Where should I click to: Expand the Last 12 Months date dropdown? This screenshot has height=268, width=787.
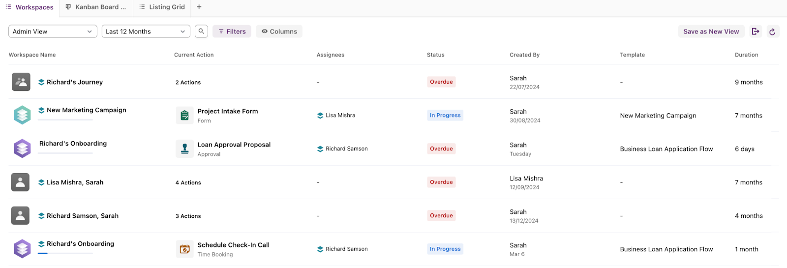pos(146,31)
